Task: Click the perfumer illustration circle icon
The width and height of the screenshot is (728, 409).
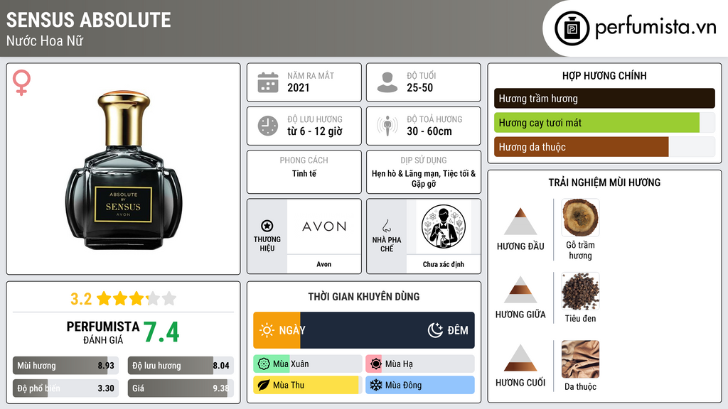Action: click(x=444, y=227)
